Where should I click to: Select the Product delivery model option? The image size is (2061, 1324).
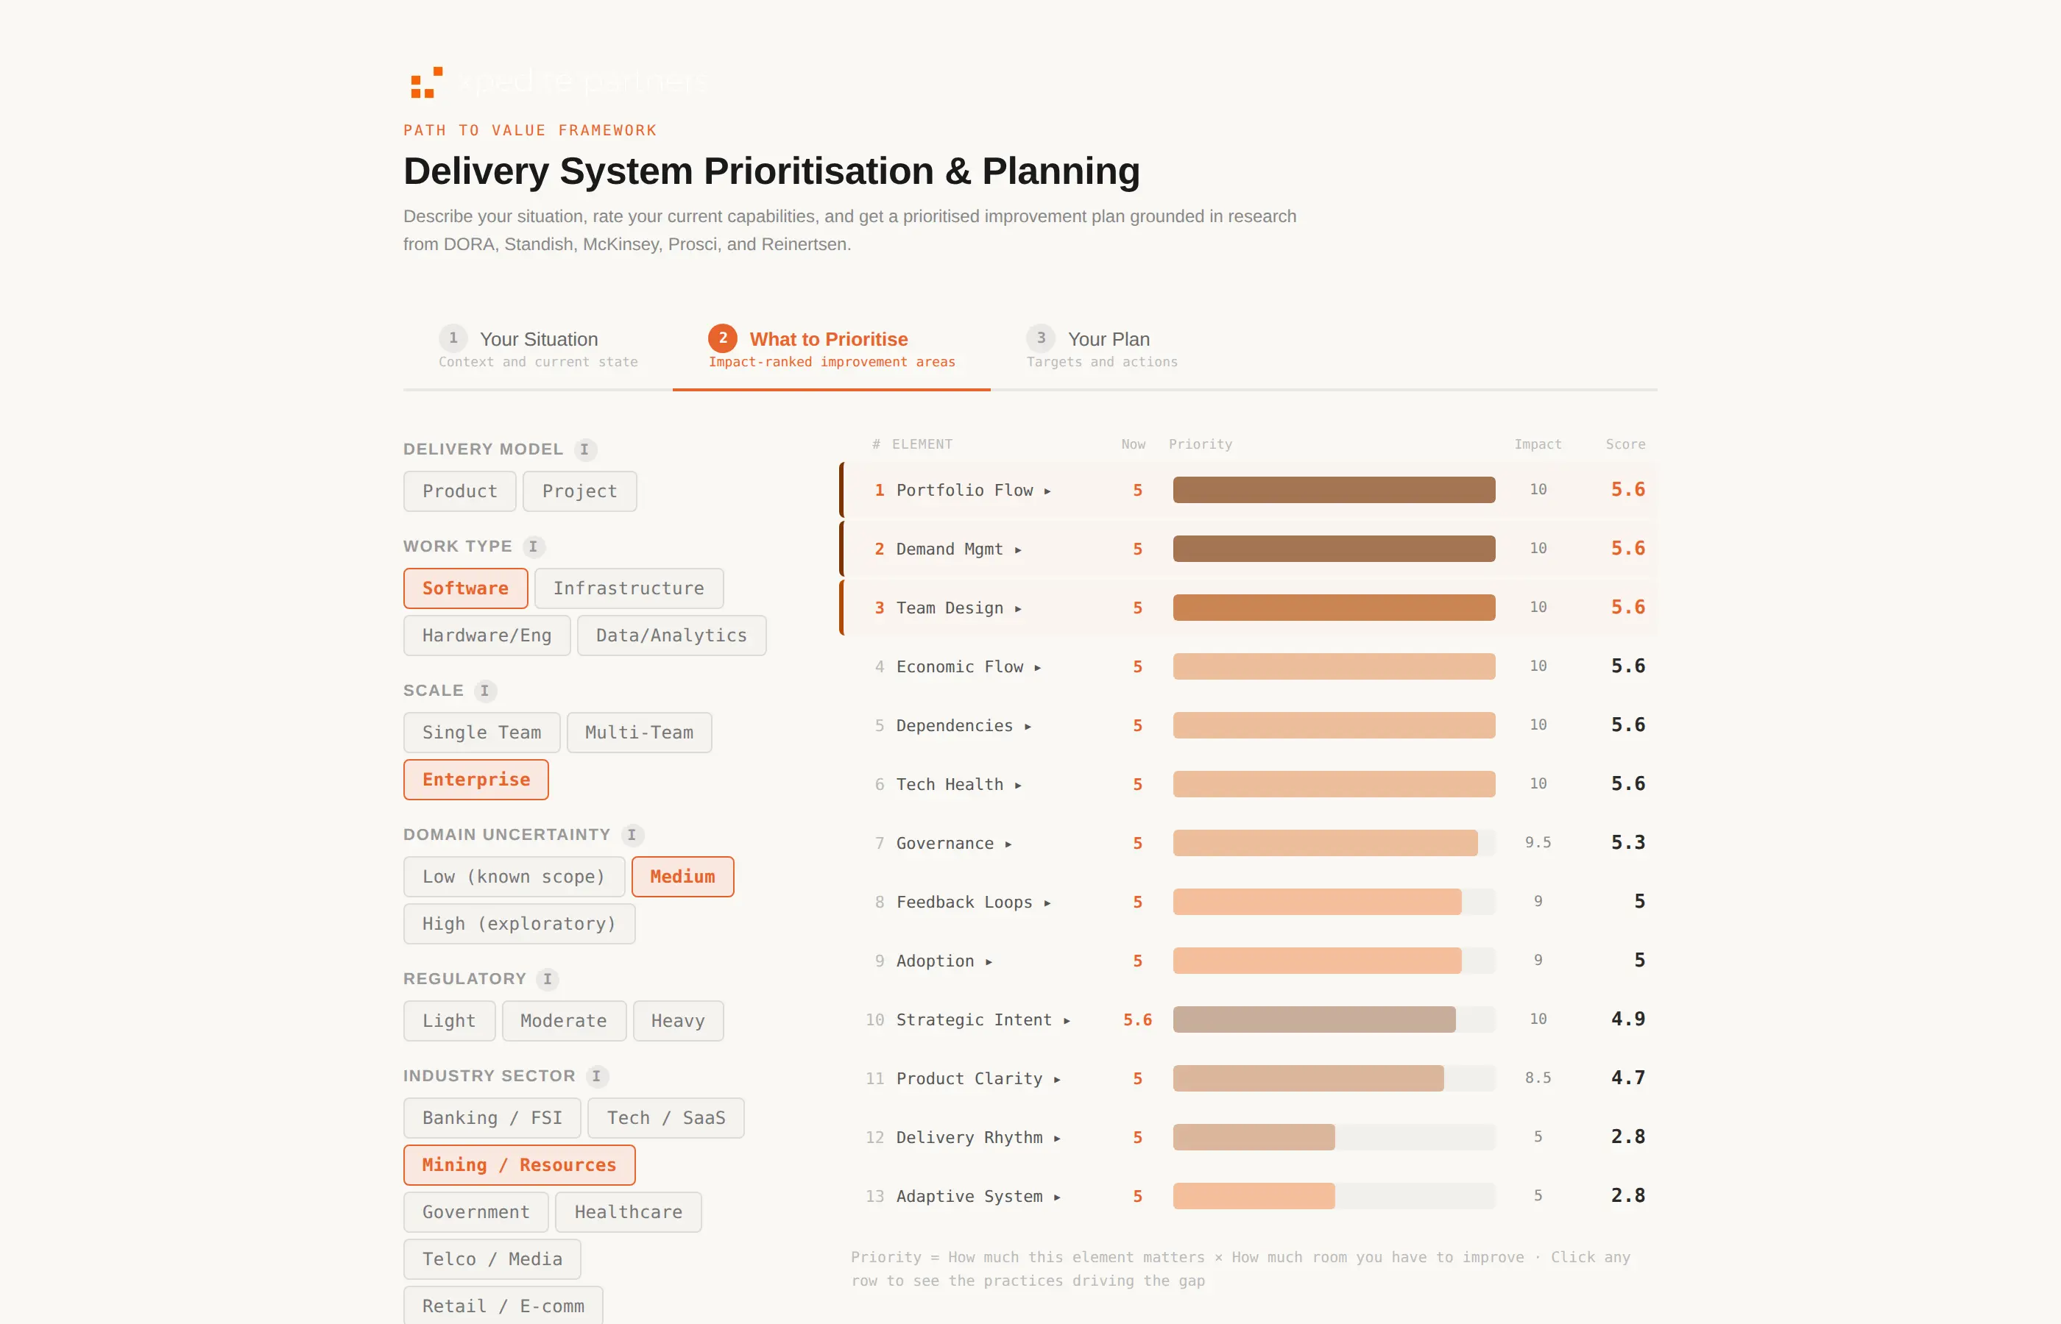pyautogui.click(x=459, y=492)
